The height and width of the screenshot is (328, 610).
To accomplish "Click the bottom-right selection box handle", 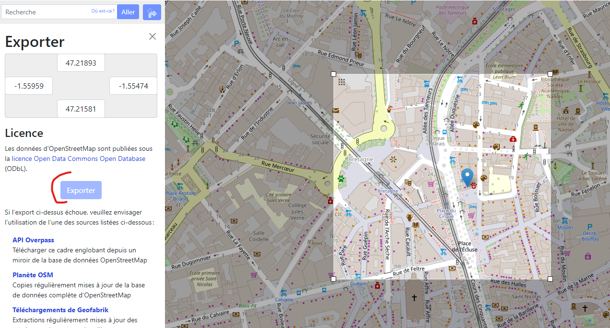I will 550,279.
